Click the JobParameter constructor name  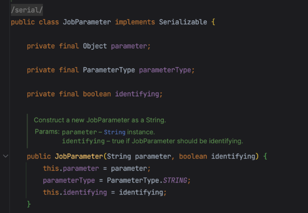point(79,157)
